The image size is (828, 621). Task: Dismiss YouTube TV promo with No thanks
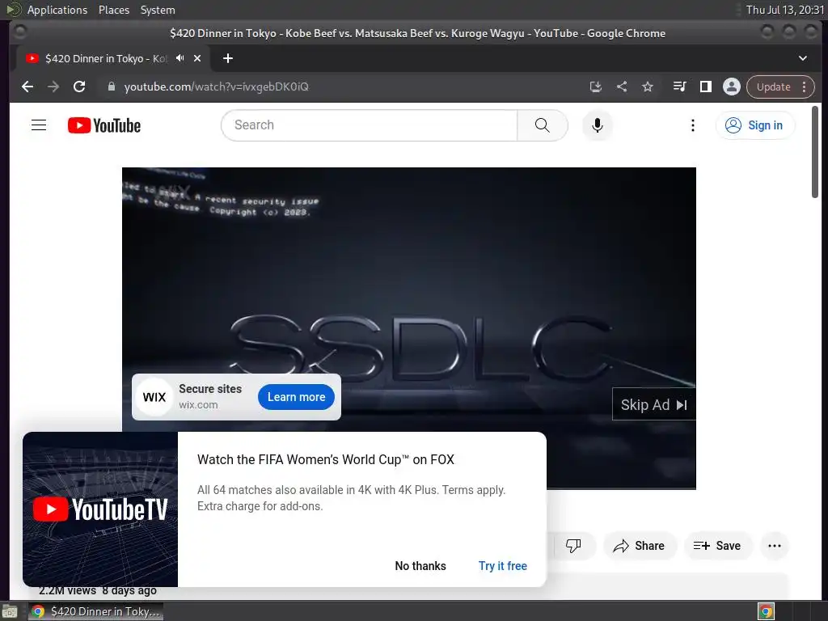[x=420, y=566]
